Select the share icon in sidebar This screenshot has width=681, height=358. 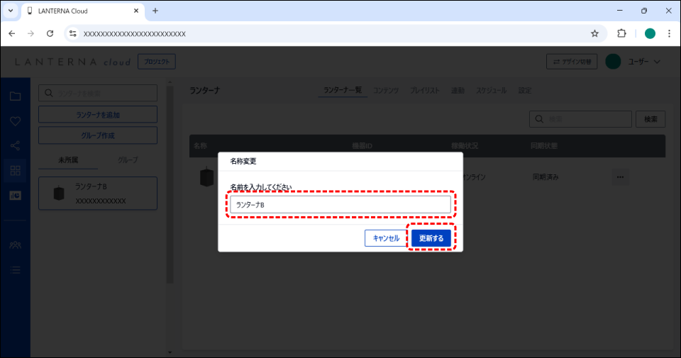(15, 146)
